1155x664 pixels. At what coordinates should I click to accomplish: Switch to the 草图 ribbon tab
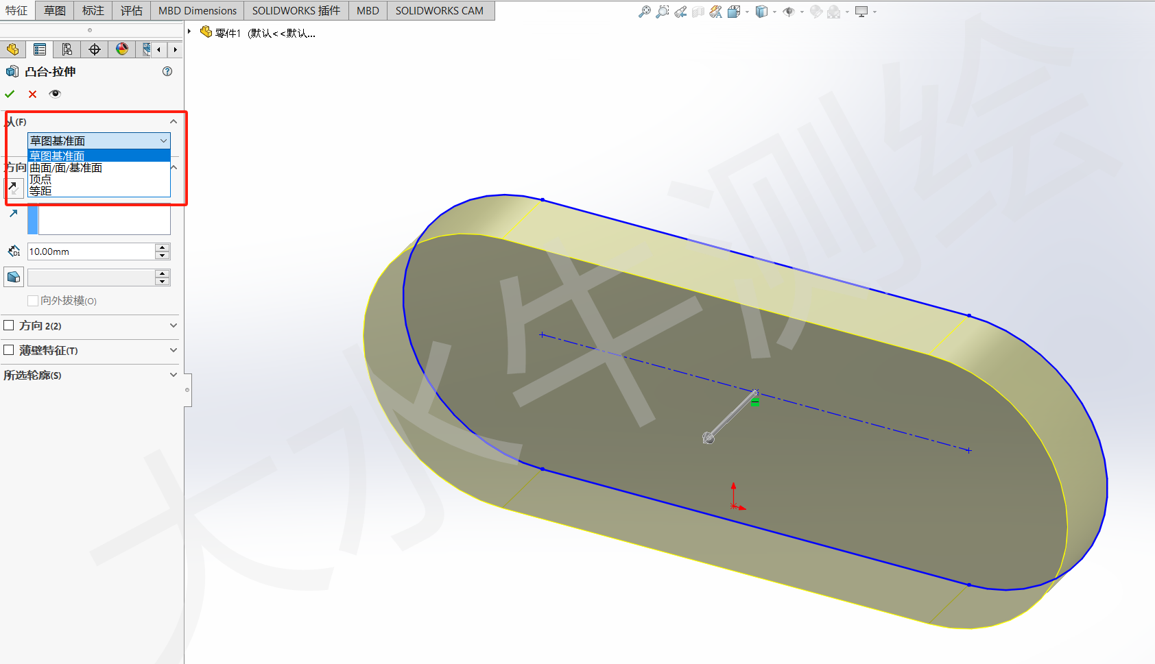53,10
